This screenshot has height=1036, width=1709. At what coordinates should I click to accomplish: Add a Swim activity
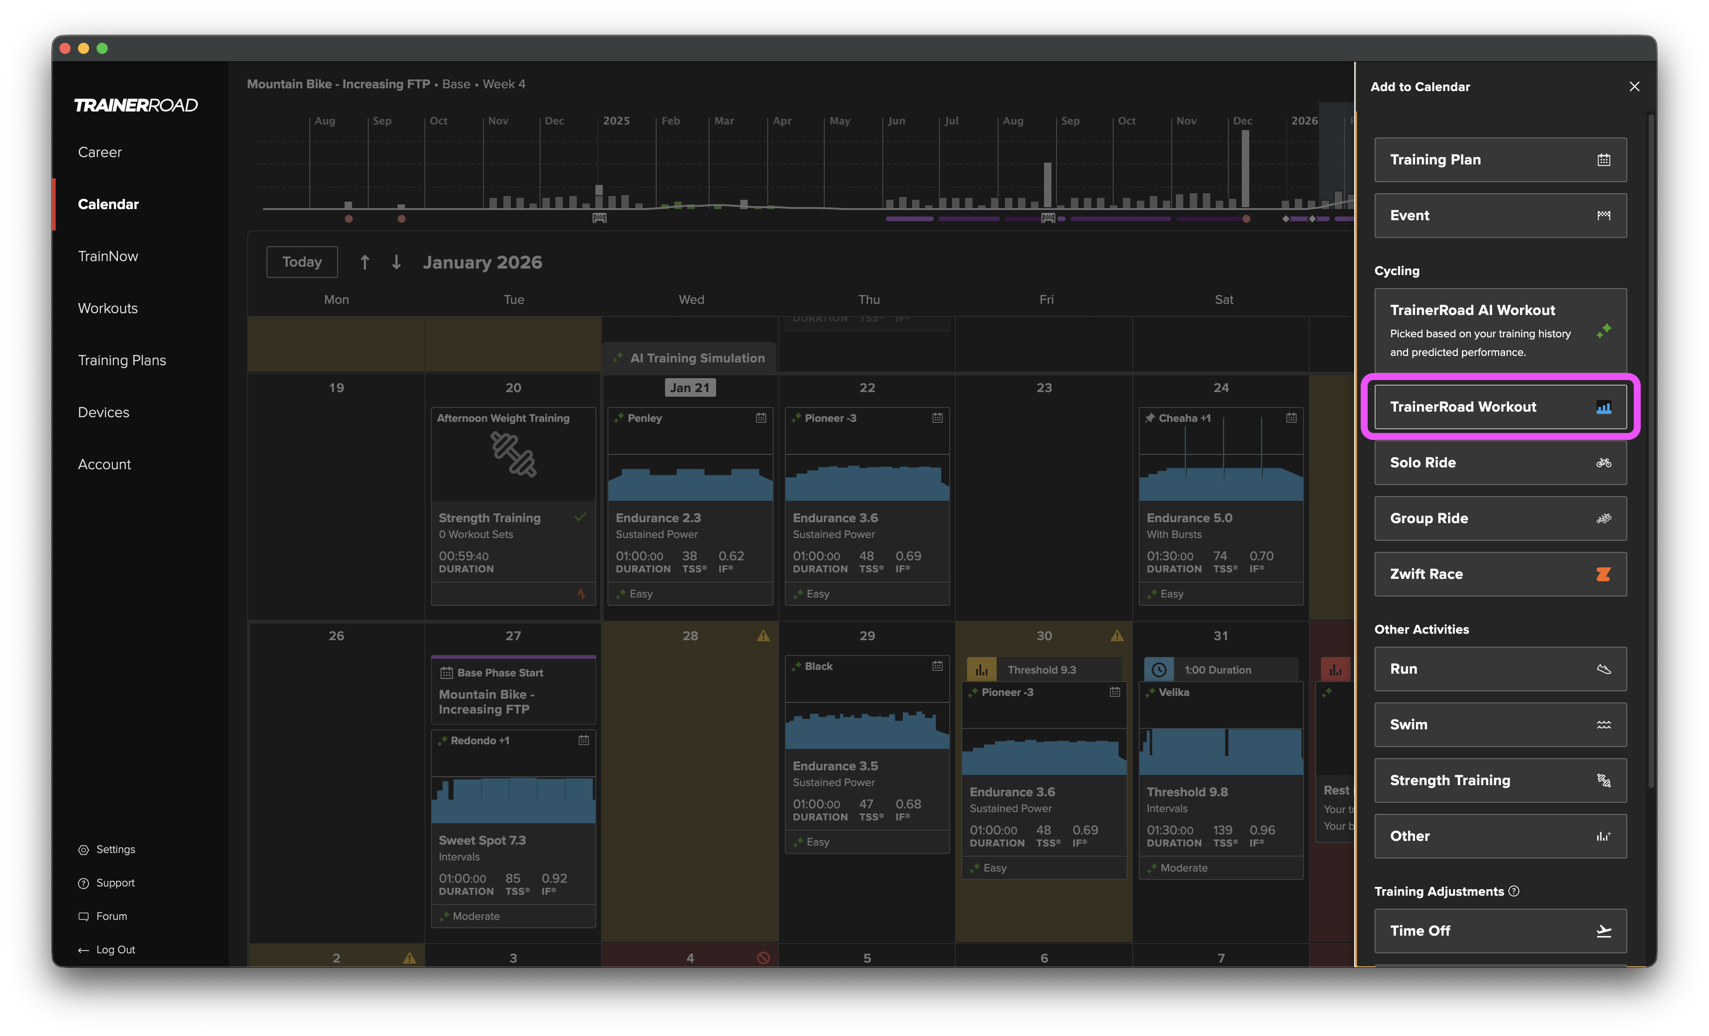click(x=1500, y=724)
